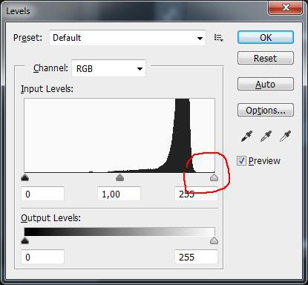
Task: Click the input shadow value field showing 0
Action: point(42,194)
